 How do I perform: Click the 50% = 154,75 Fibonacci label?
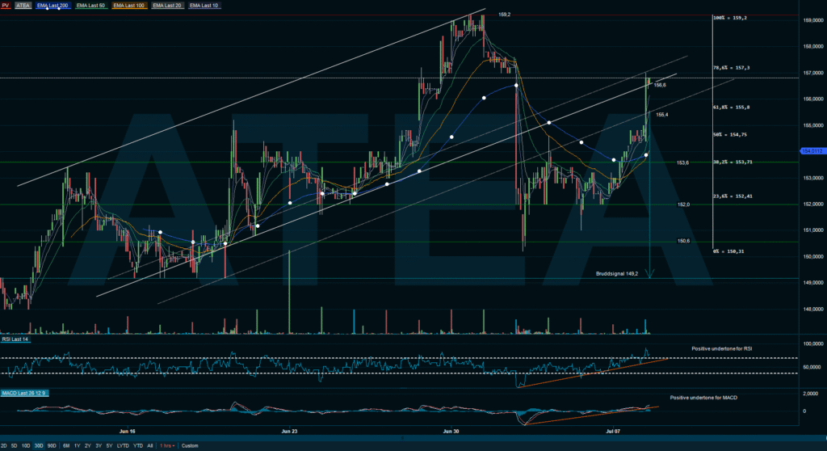[730, 135]
